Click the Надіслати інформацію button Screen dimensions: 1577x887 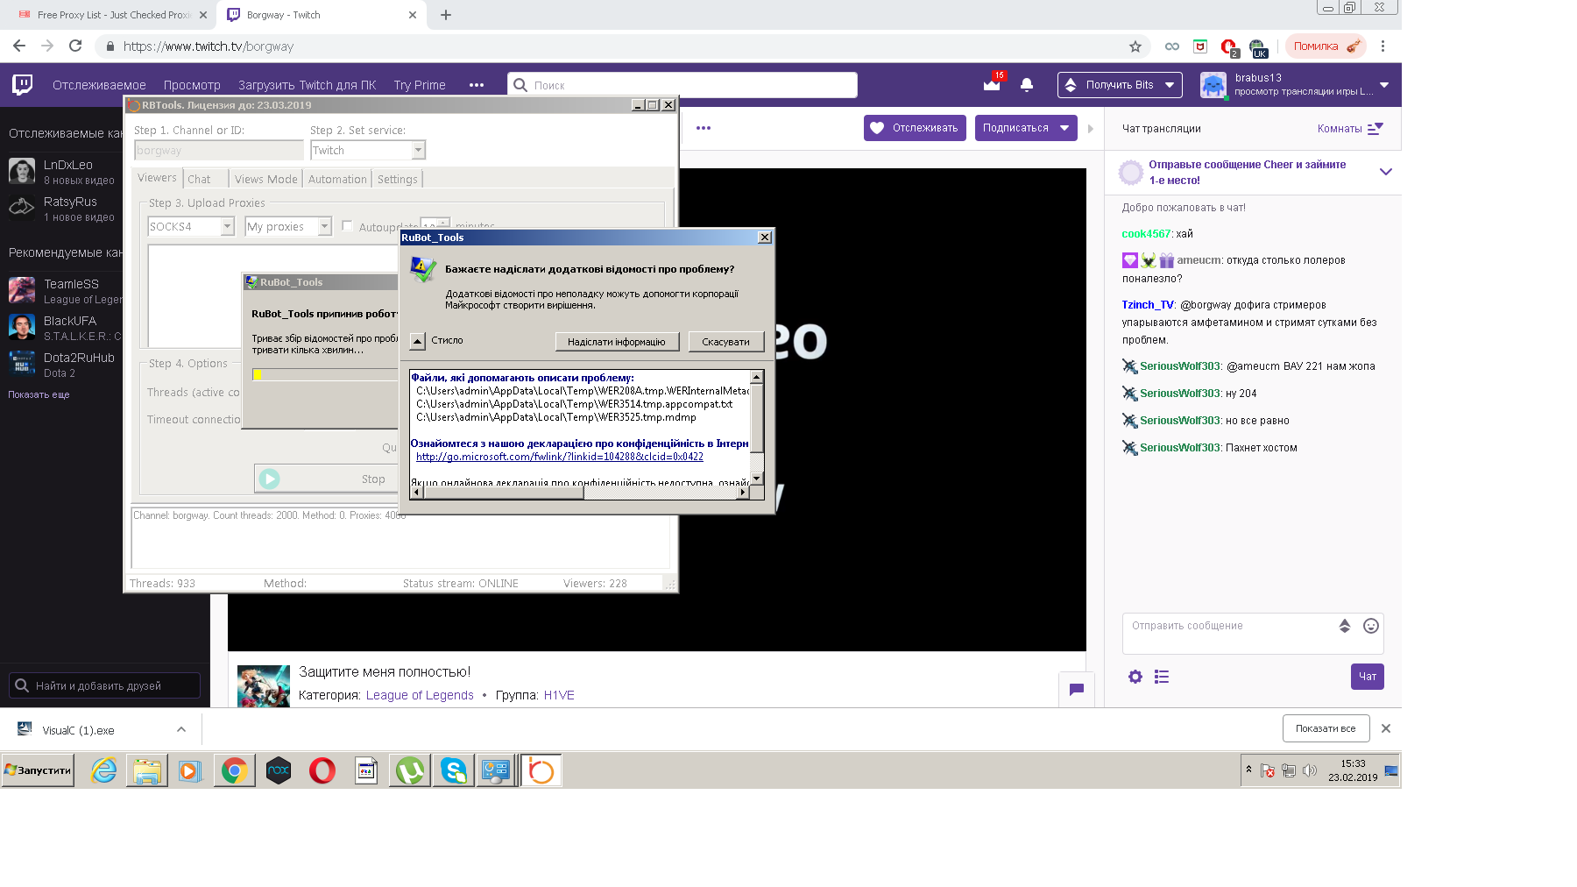[617, 342]
